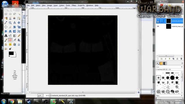Select the Scale tool
185x104 pixels.
(19, 27)
